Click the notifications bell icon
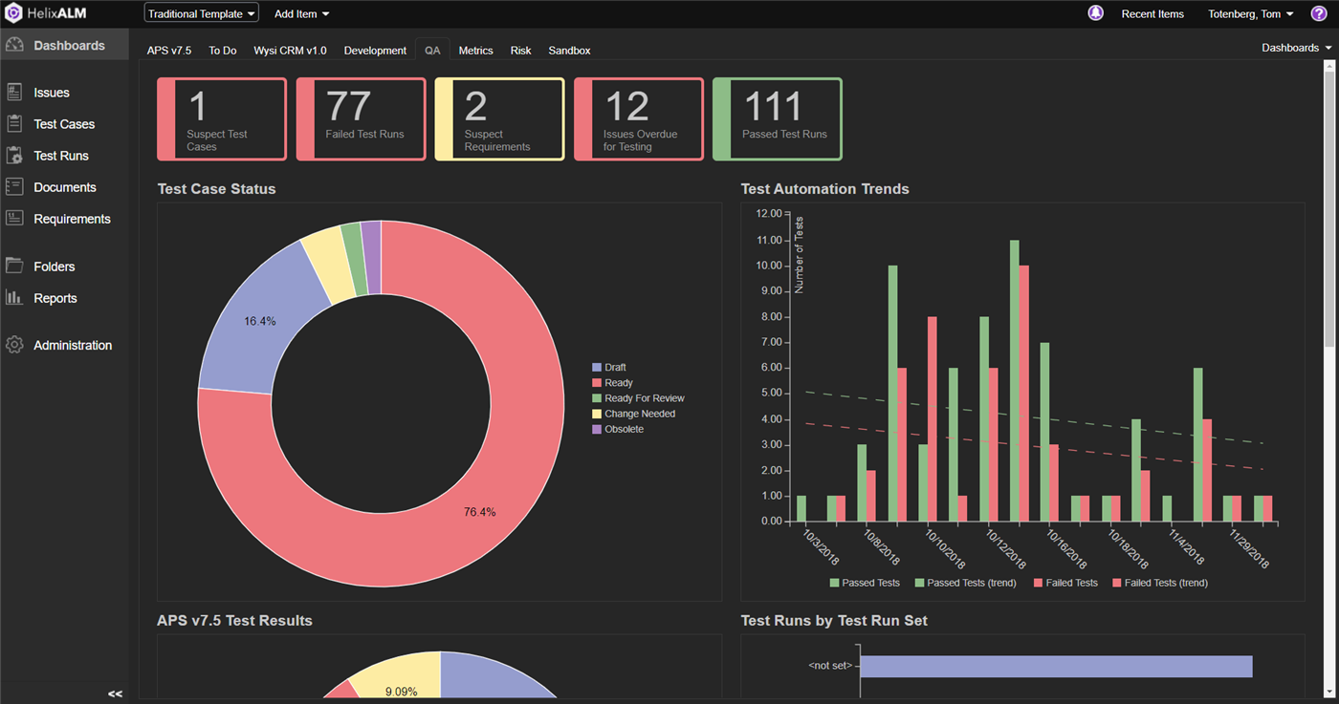The width and height of the screenshot is (1339, 704). [1096, 13]
